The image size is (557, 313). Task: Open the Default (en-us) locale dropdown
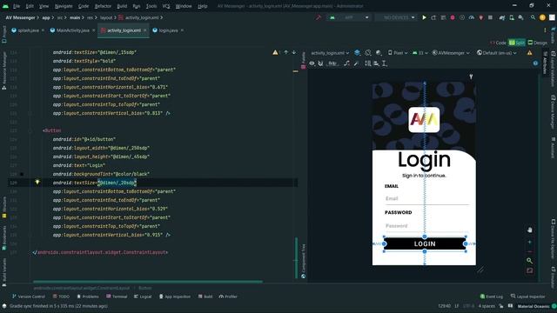point(497,53)
